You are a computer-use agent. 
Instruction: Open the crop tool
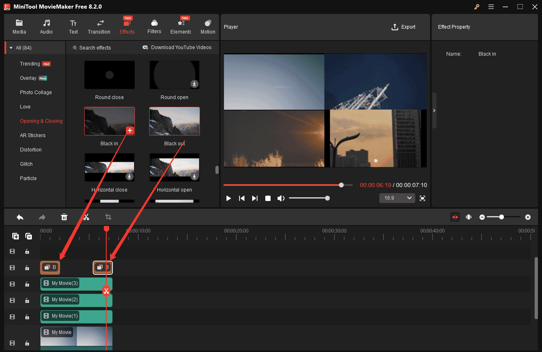(x=108, y=217)
